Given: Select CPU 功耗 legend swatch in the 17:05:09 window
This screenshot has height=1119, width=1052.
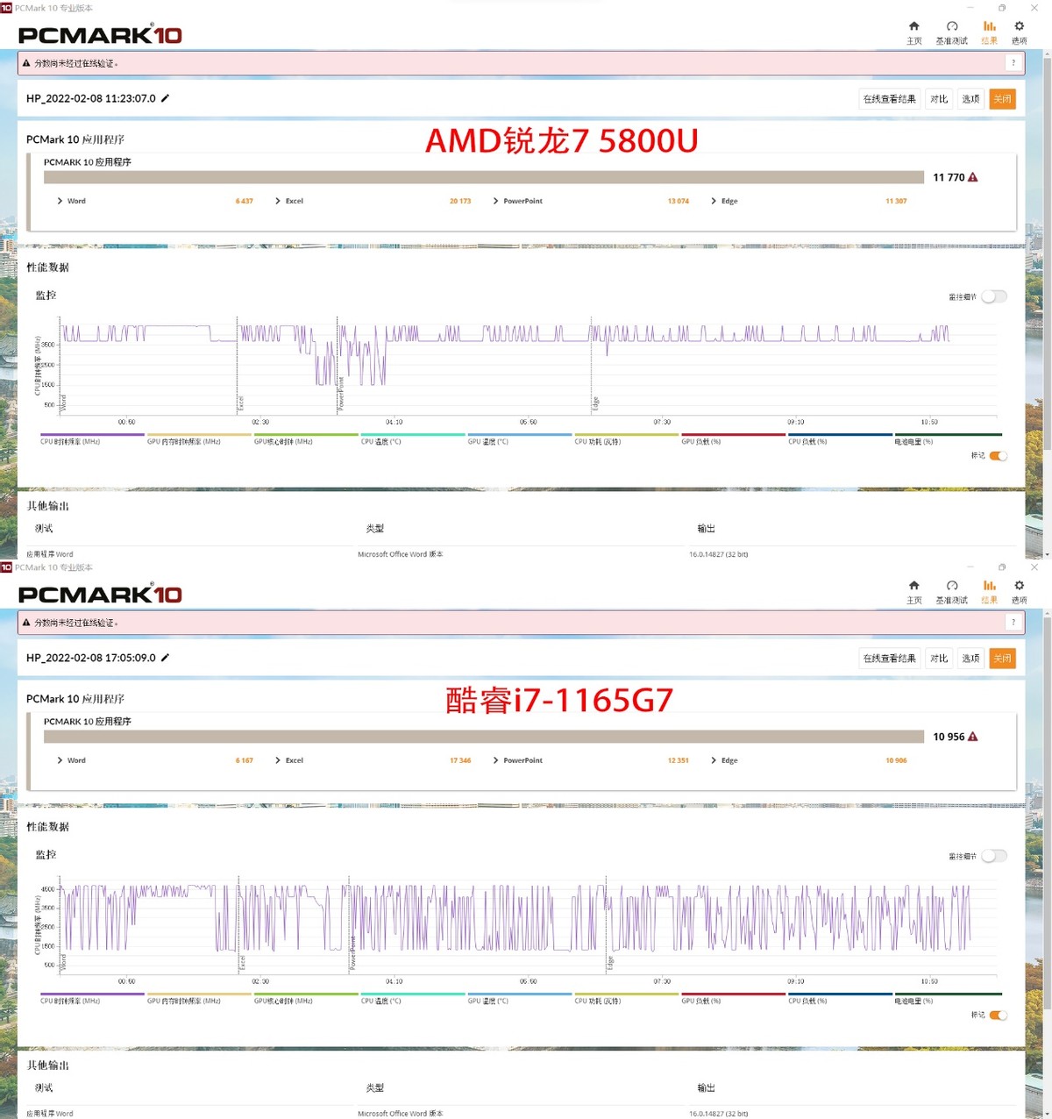Looking at the screenshot, I should (626, 994).
